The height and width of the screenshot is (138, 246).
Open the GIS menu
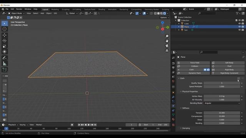click(55, 13)
